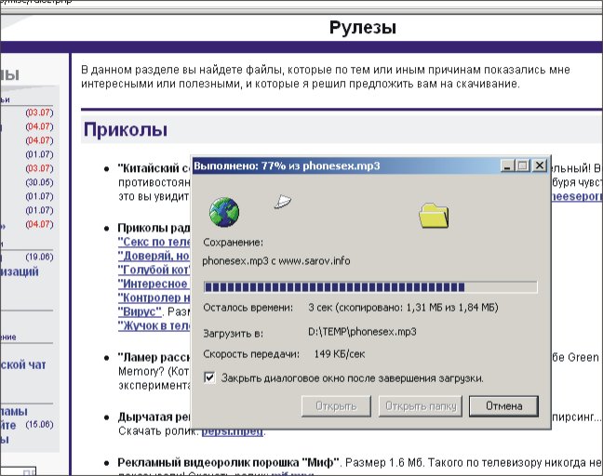Click the yellow folder icon in dialog
This screenshot has width=603, height=476.
[x=434, y=216]
